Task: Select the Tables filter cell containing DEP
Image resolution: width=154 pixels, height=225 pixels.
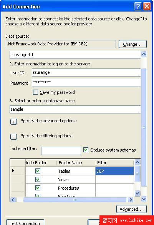Action: [x=114, y=171]
